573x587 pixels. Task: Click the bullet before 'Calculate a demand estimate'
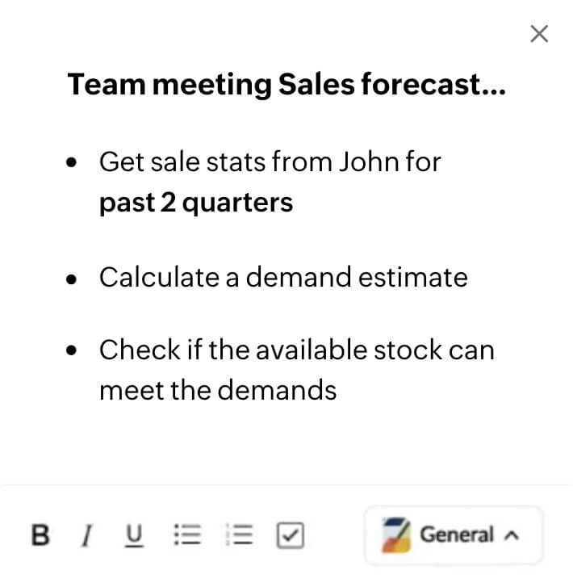tap(73, 279)
